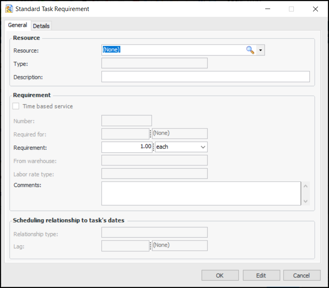Click the Edit button
The width and height of the screenshot is (329, 288).
point(261,275)
